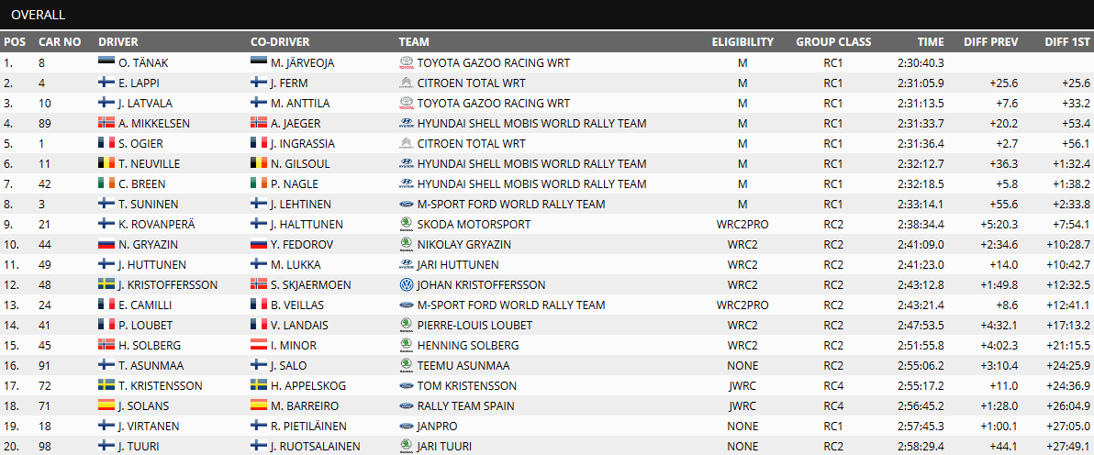Click the Estonian flag beside M. Järveoja
This screenshot has width=1094, height=455.
(x=258, y=62)
